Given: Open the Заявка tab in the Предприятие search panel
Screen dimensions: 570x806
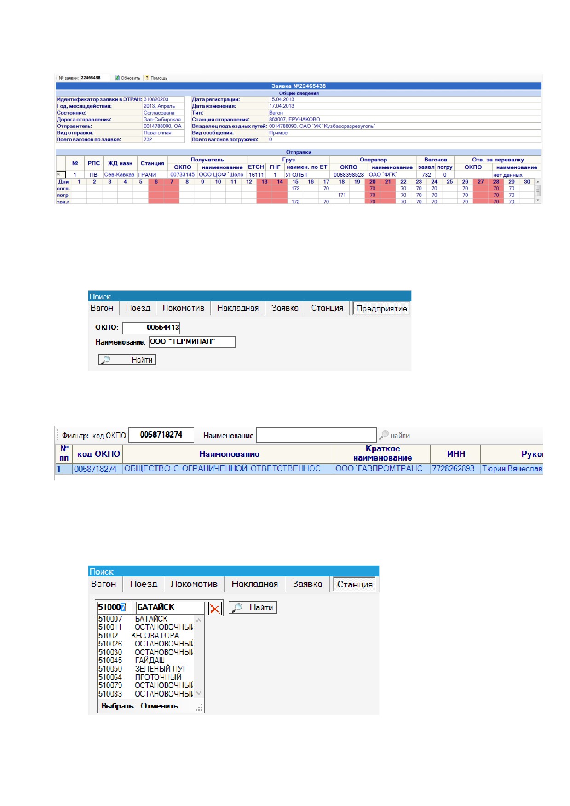Looking at the screenshot, I should pyautogui.click(x=285, y=308).
